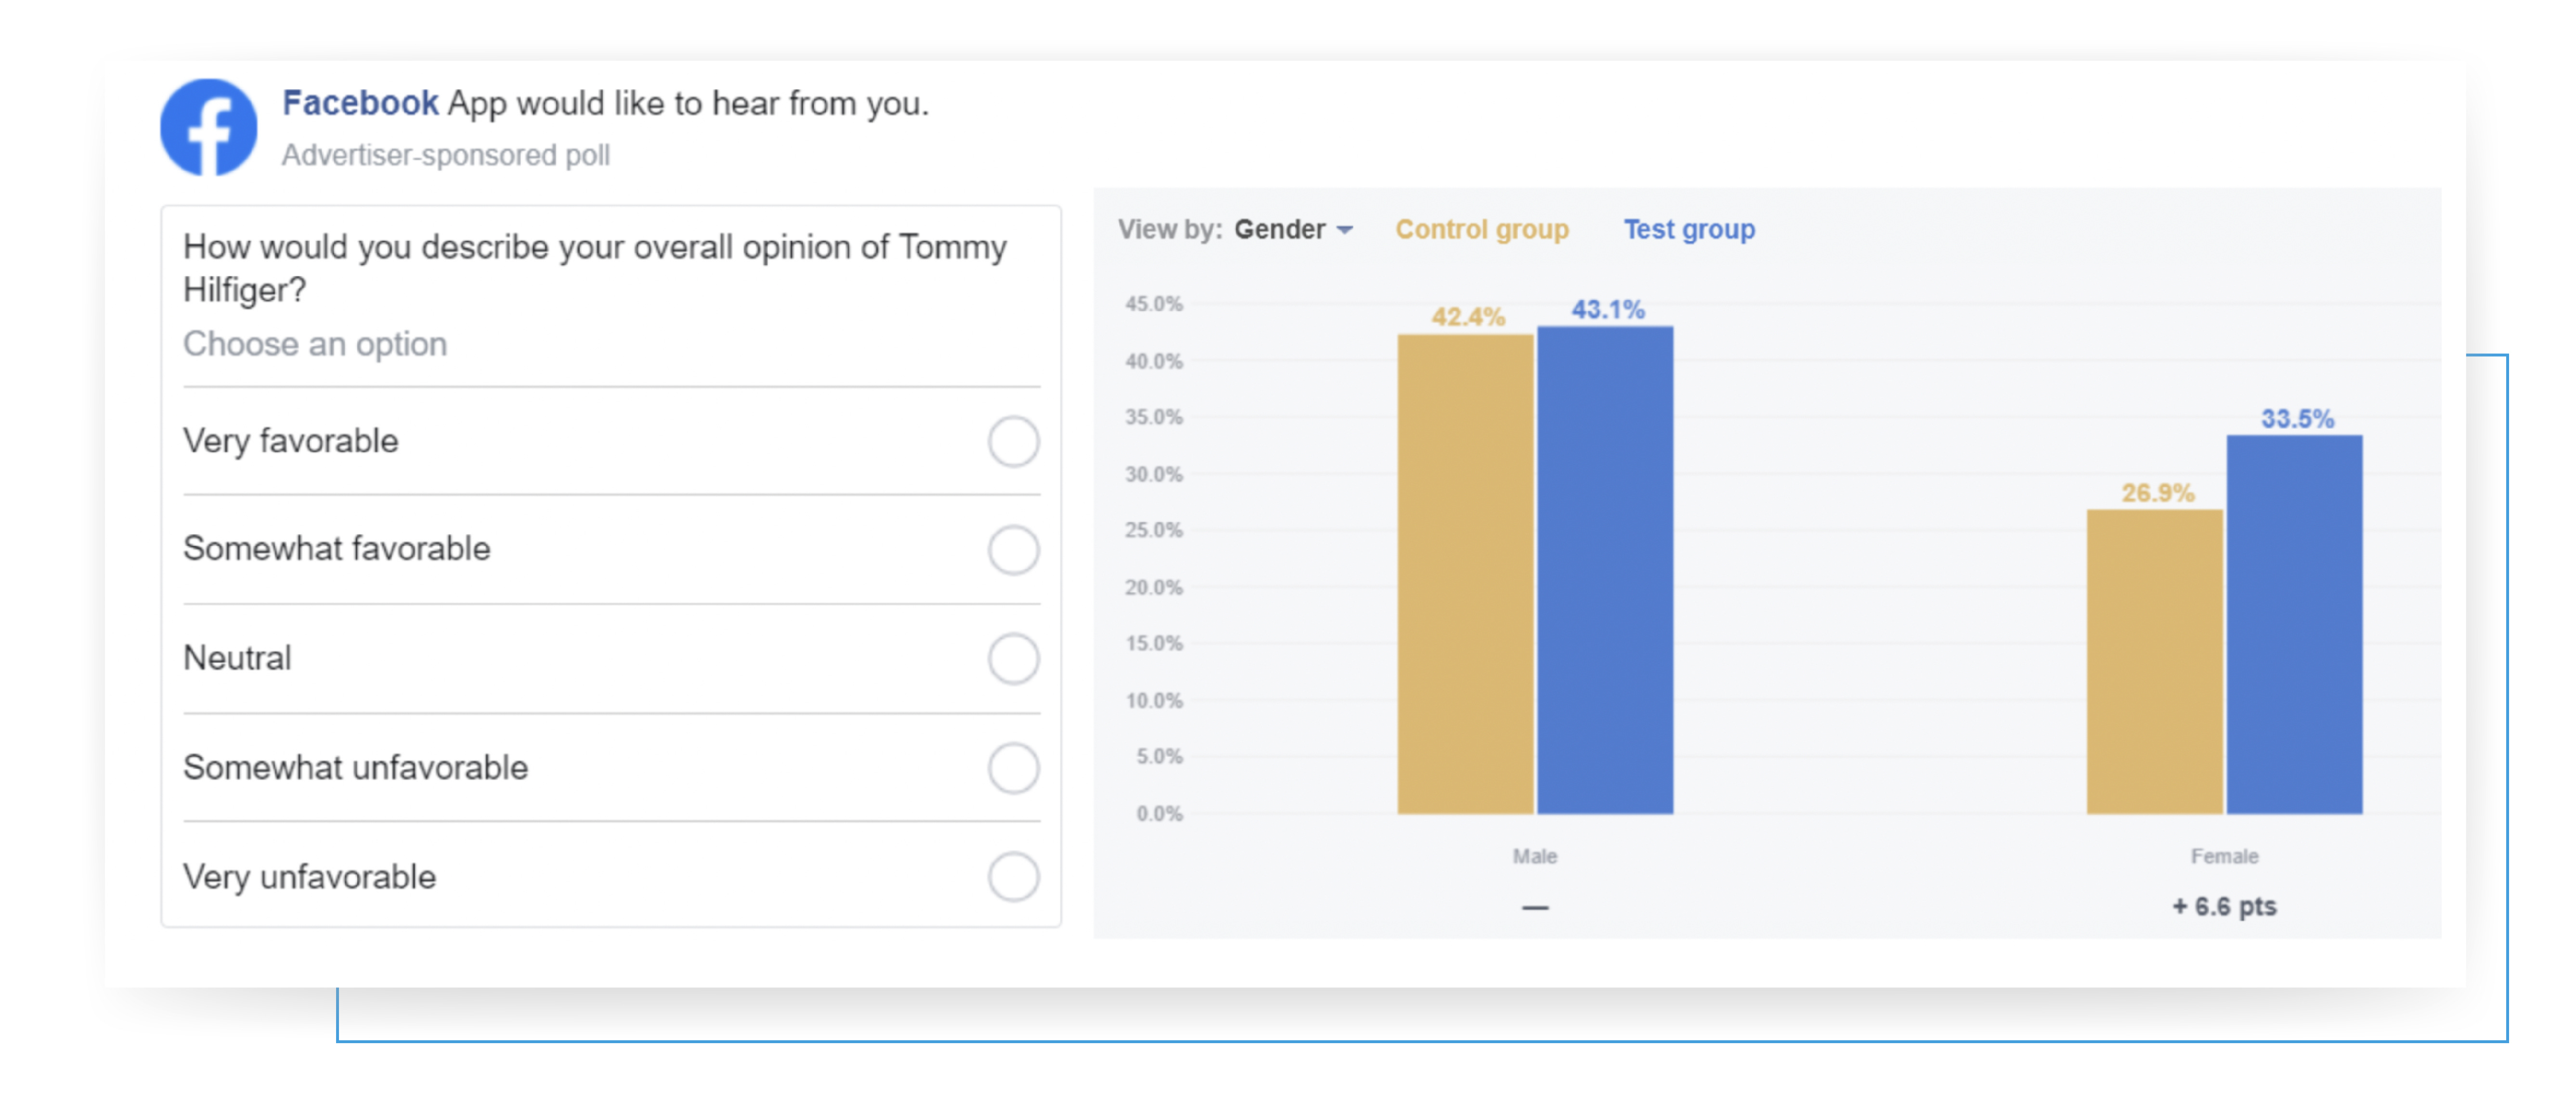Screen dimensions: 2576x1112
Task: Click the Male axis label
Action: (x=1535, y=856)
